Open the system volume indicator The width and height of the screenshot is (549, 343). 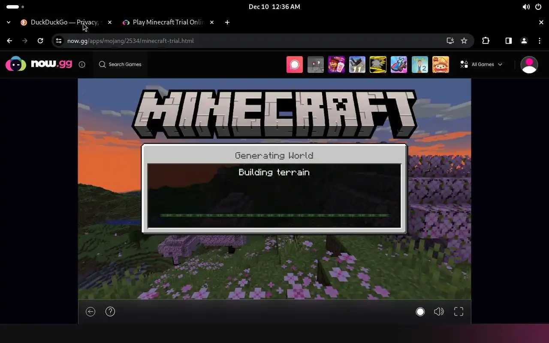pyautogui.click(x=526, y=7)
